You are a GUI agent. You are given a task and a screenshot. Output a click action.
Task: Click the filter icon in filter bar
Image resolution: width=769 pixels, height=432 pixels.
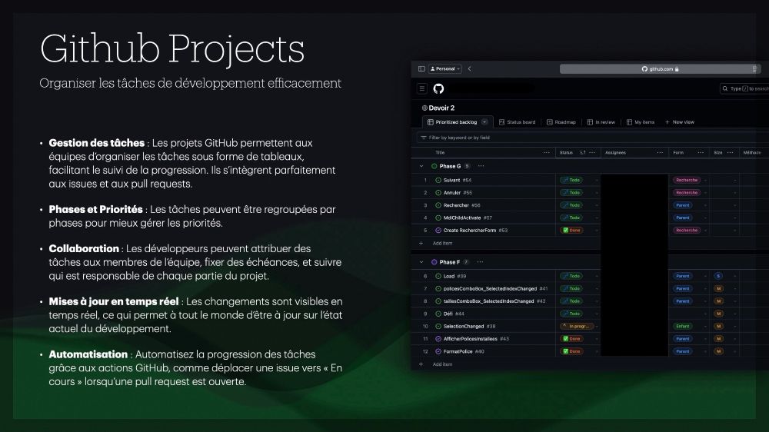[x=423, y=138]
